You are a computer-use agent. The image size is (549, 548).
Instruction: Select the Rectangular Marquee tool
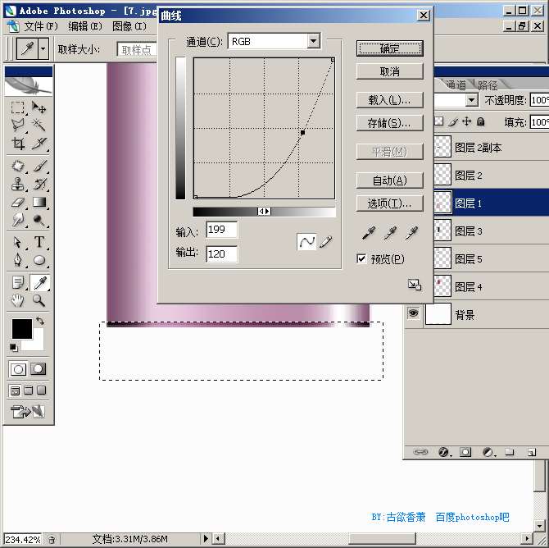click(17, 107)
